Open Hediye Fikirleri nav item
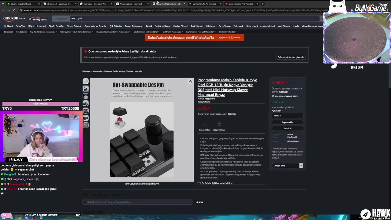This screenshot has height=220, width=391. (181, 26)
